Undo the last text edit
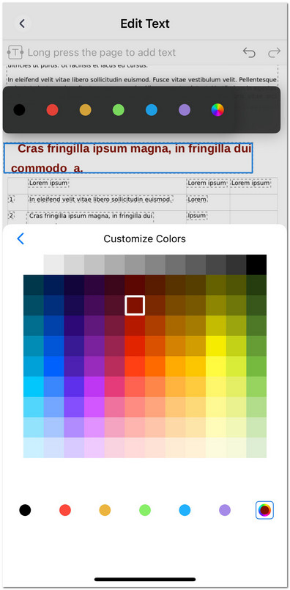Viewport: 290px width, 590px height. click(x=249, y=52)
